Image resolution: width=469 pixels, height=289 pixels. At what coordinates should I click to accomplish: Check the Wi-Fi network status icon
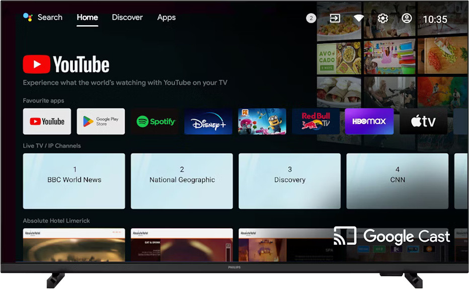coord(359,18)
